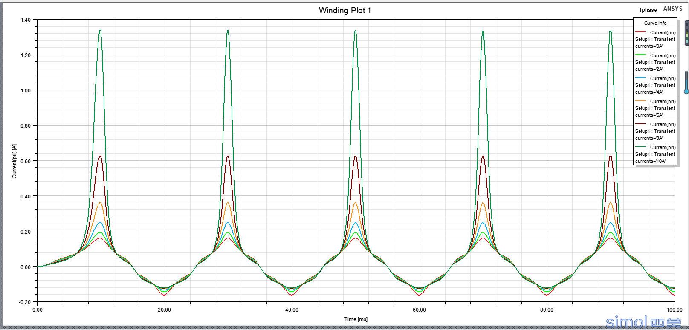Image resolution: width=689 pixels, height=330 pixels.
Task: Click the dark red line sample in legend
Action: (640, 124)
